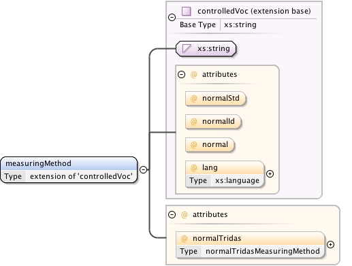Screen dimensions: 352x266
Task: Select the normal attribute
Action: click(210, 145)
